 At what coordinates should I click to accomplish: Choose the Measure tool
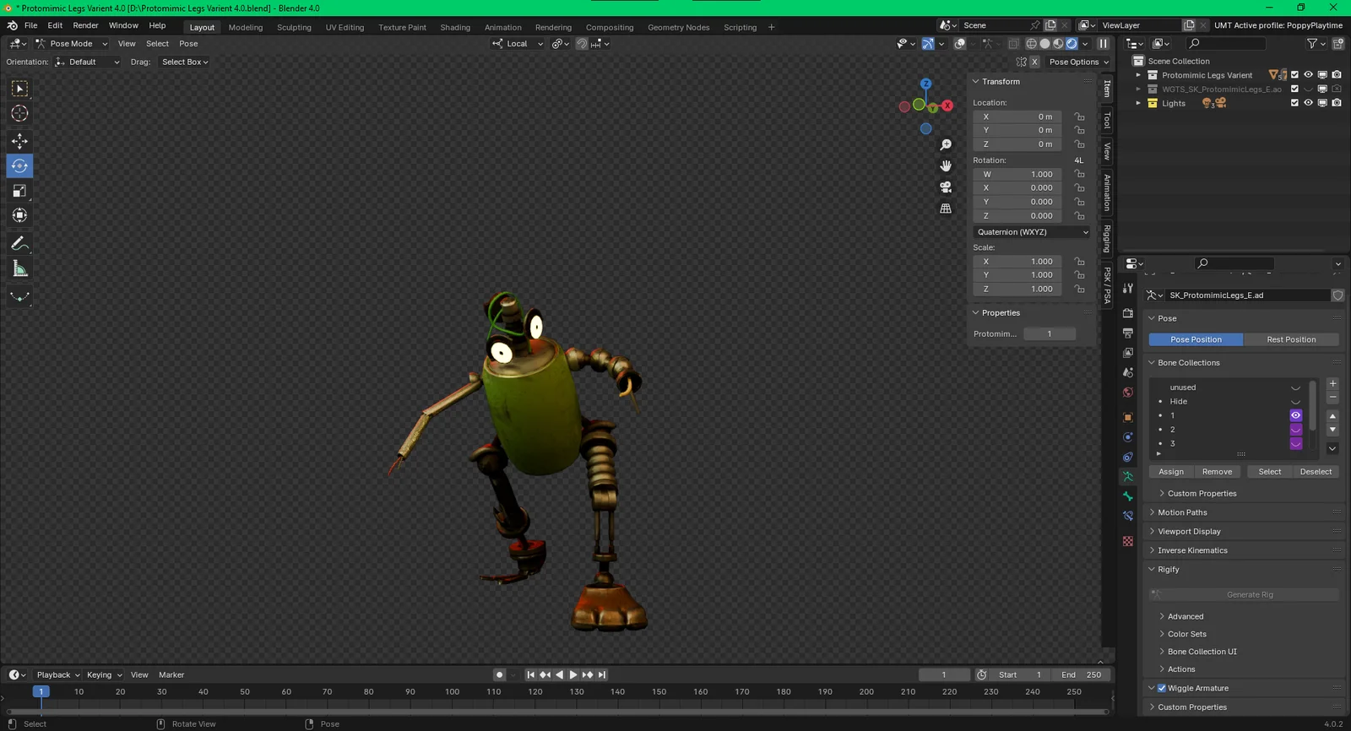click(19, 268)
